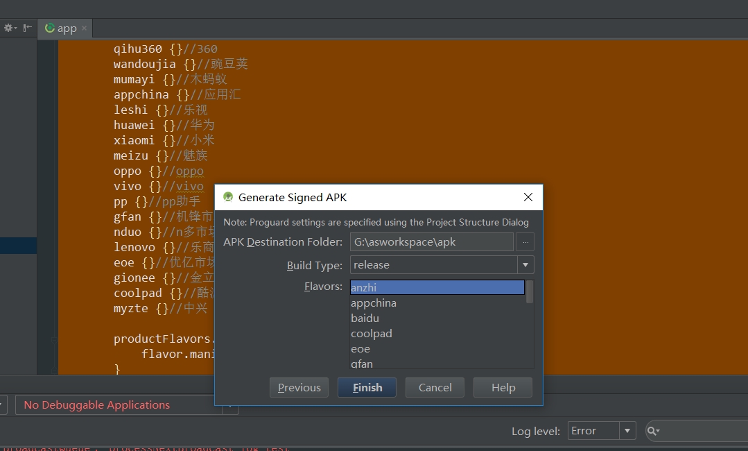
Task: Click the wandoujia line in the editor
Action: 180,64
